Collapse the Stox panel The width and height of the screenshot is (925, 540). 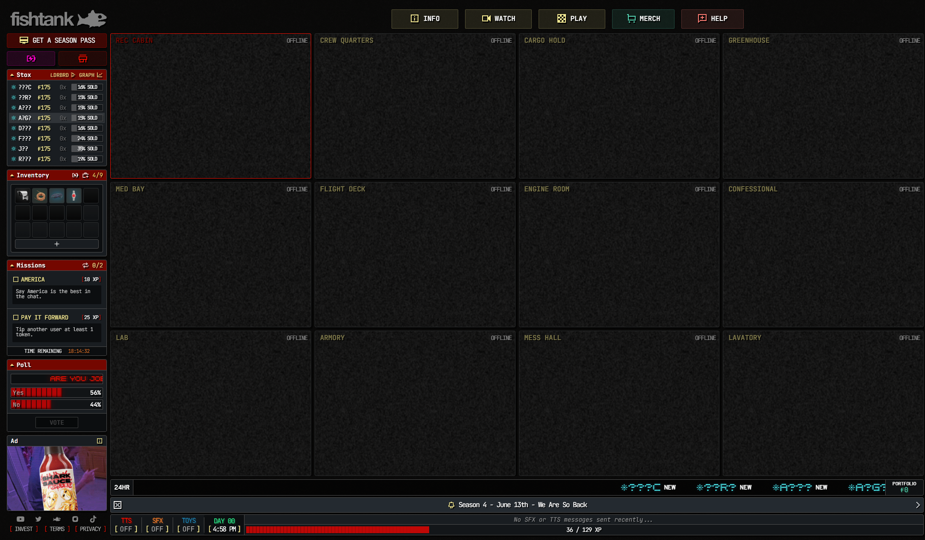(12, 75)
